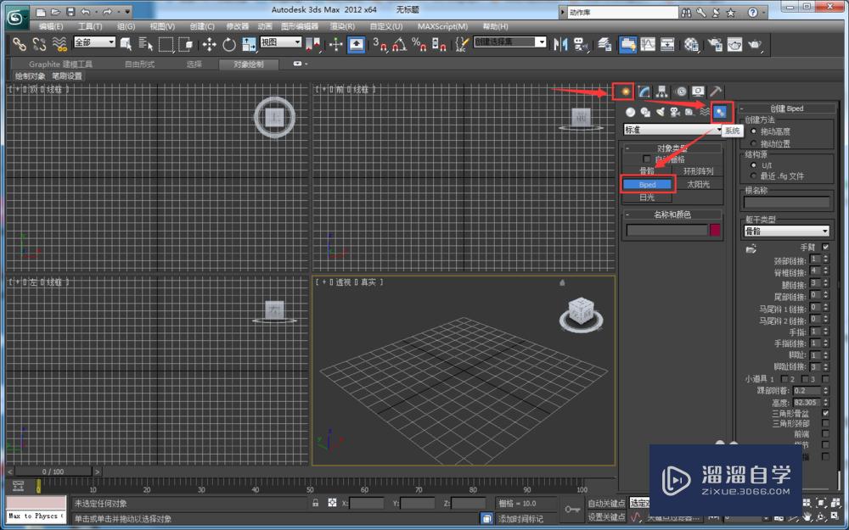
Task: Click the 骨骼 object type button
Action: point(647,171)
